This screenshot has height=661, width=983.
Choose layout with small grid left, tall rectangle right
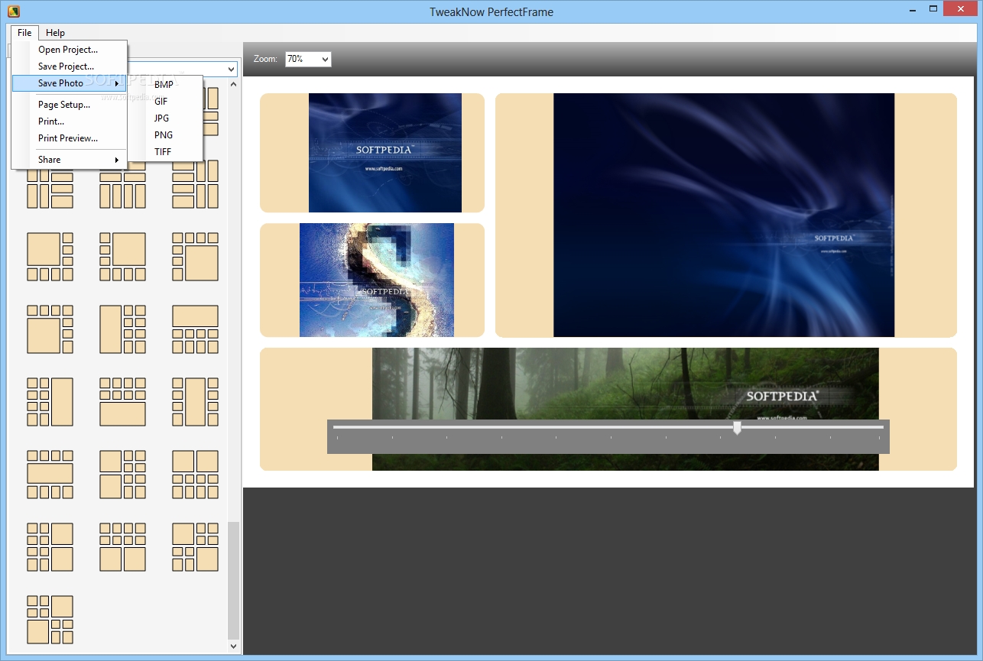click(50, 402)
